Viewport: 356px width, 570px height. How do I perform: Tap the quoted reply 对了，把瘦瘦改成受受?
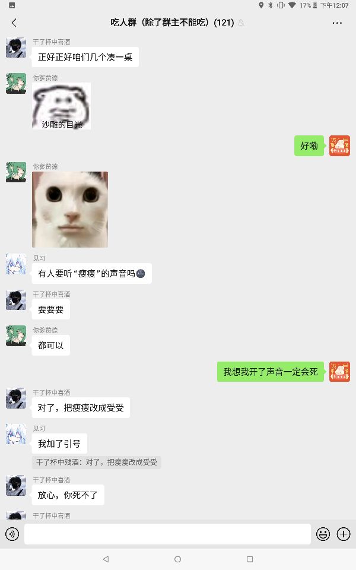(97, 462)
